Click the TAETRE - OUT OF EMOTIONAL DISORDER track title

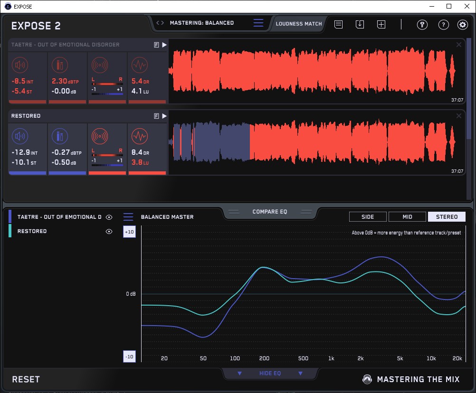point(65,45)
